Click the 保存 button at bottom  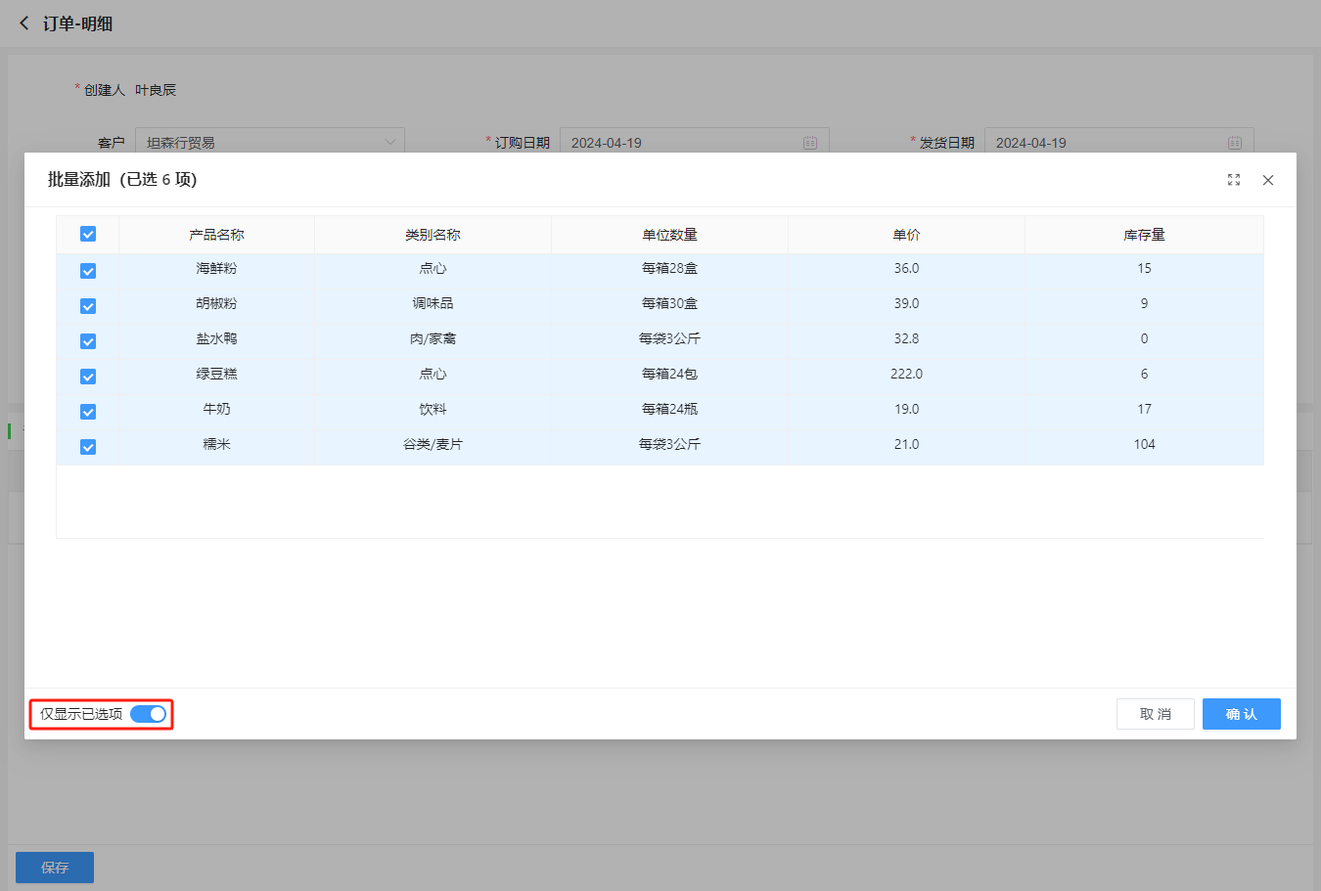(55, 868)
